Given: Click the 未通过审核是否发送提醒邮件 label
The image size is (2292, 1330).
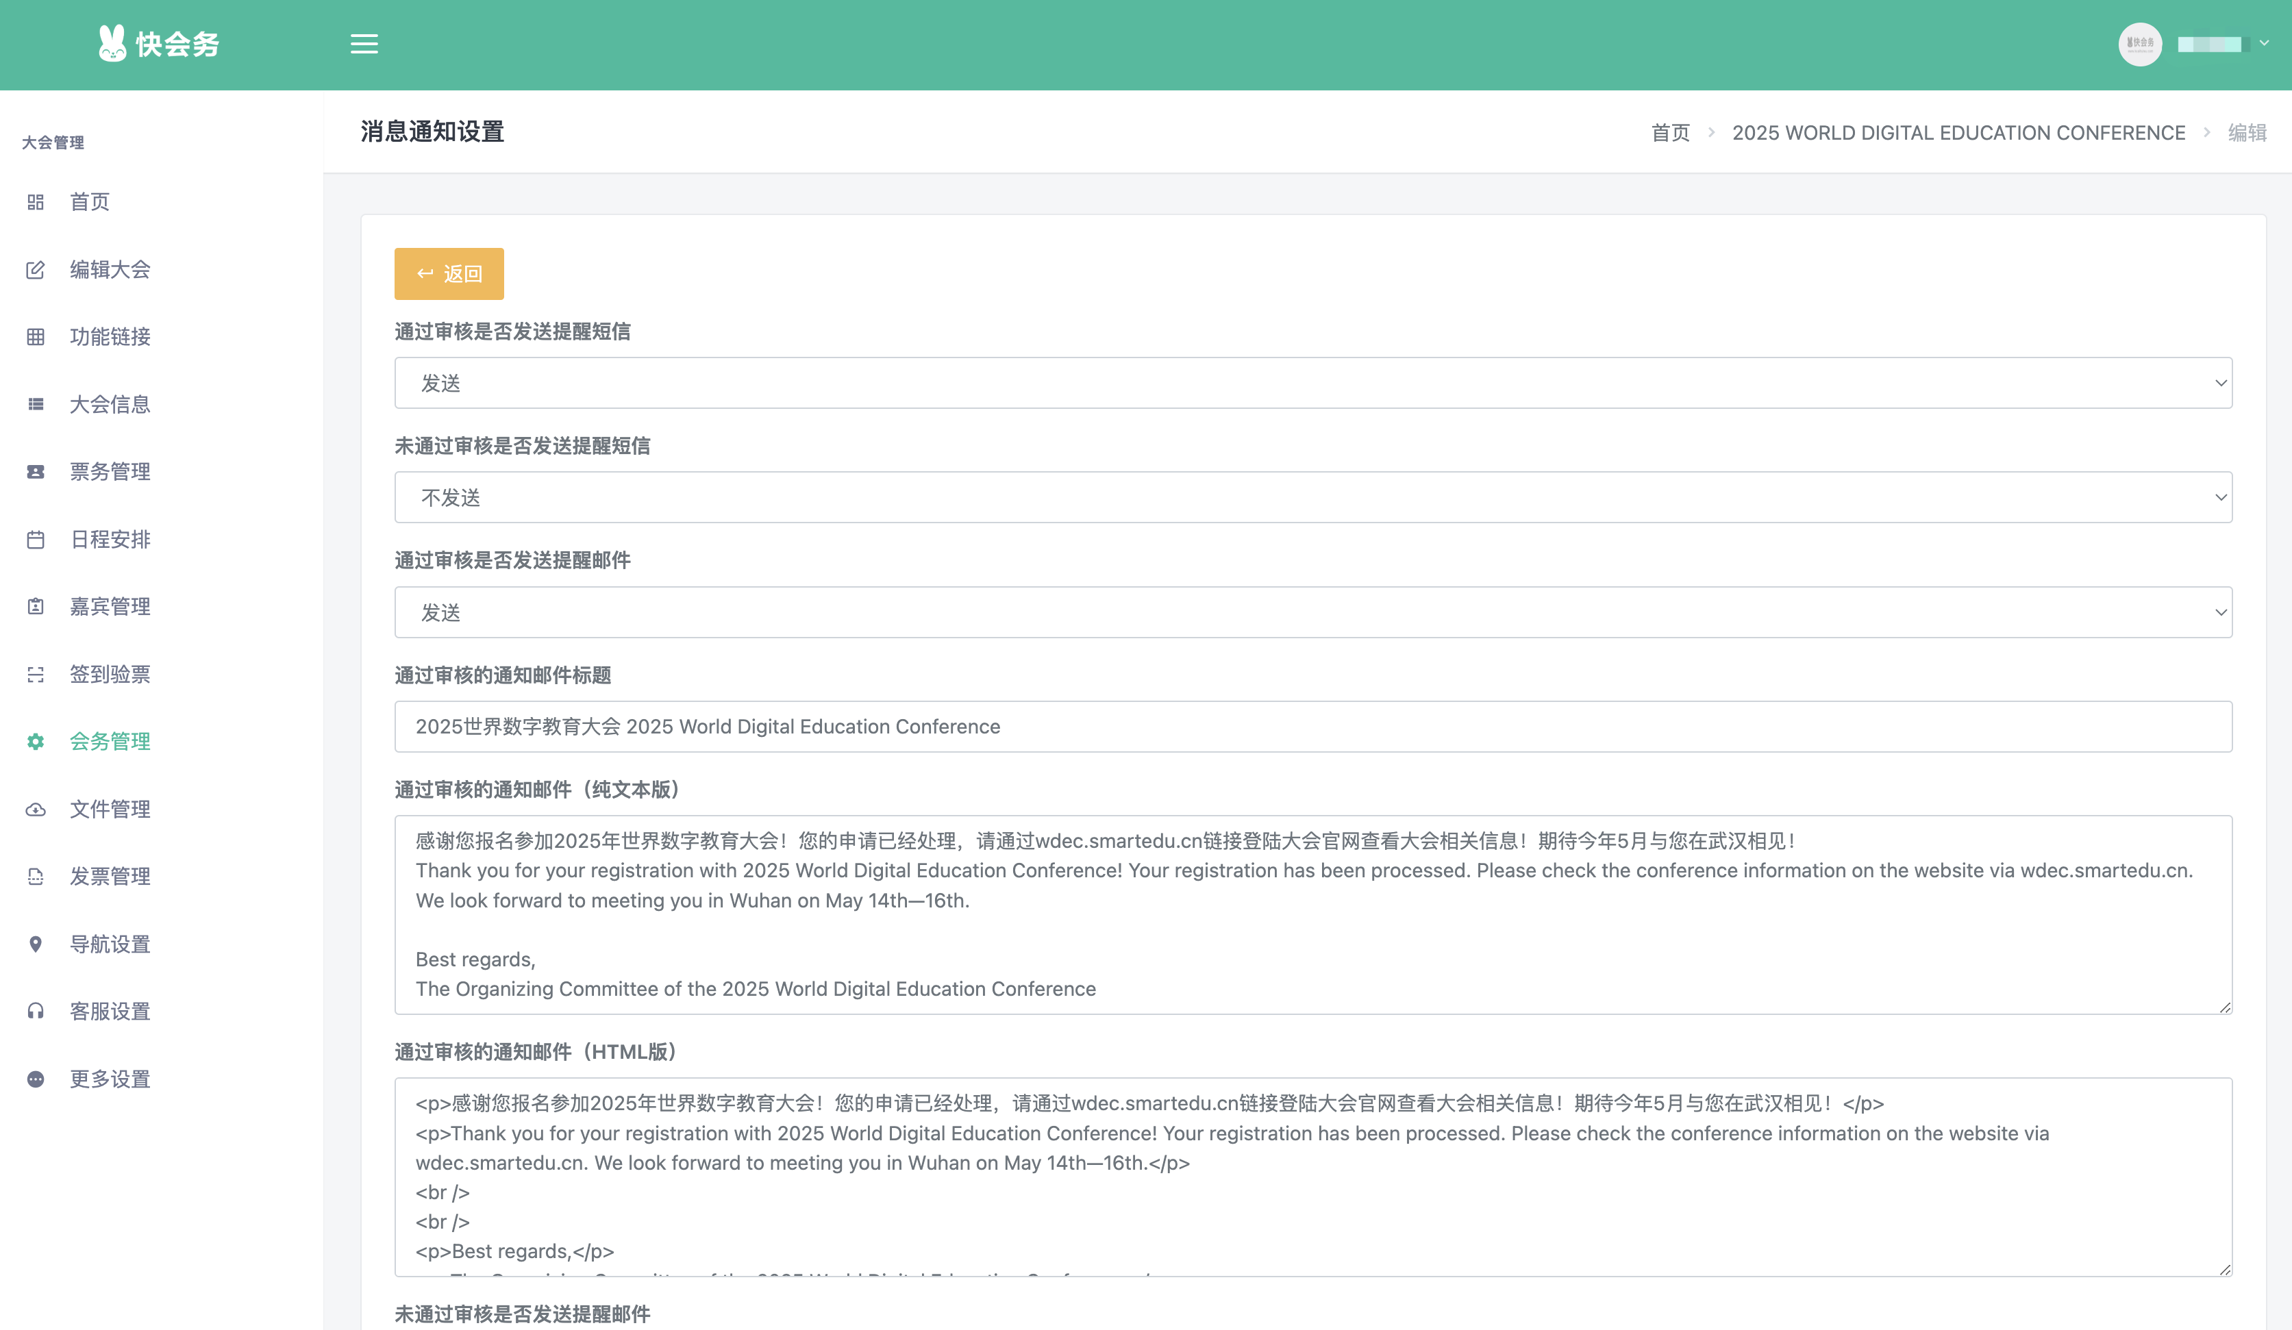Looking at the screenshot, I should point(522,1314).
